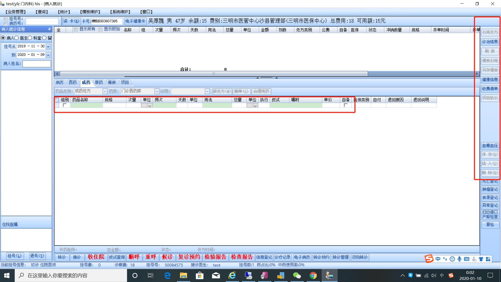501x282 pixels.
Task: Enable 显示所有 checkbox
Action: pos(76,30)
